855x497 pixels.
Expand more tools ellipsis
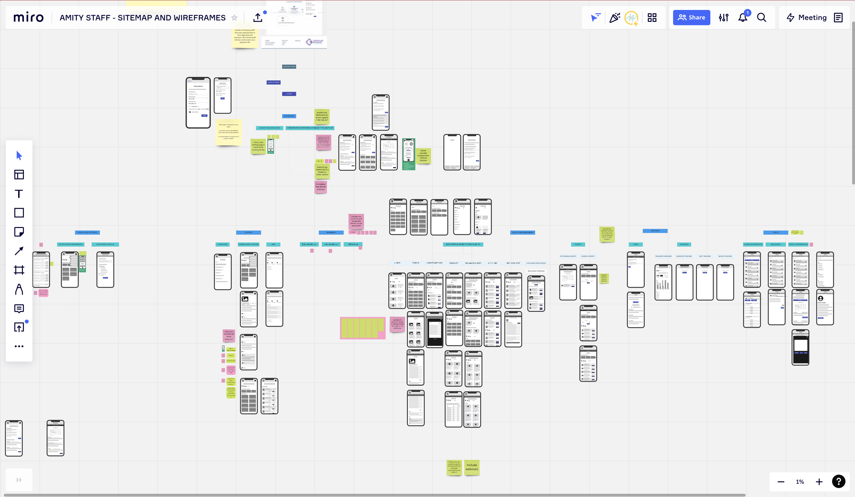pyautogui.click(x=19, y=347)
